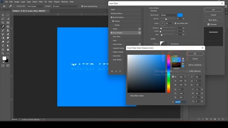This screenshot has height=128, width=228.
Task: Select the Clone Stamp tool
Action: [8, 30]
